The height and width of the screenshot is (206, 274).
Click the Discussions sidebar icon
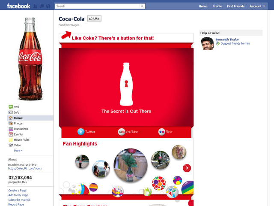tap(11, 129)
